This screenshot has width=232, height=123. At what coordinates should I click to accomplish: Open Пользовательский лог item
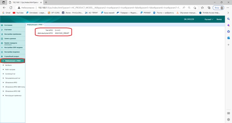pyautogui.click(x=13, y=78)
